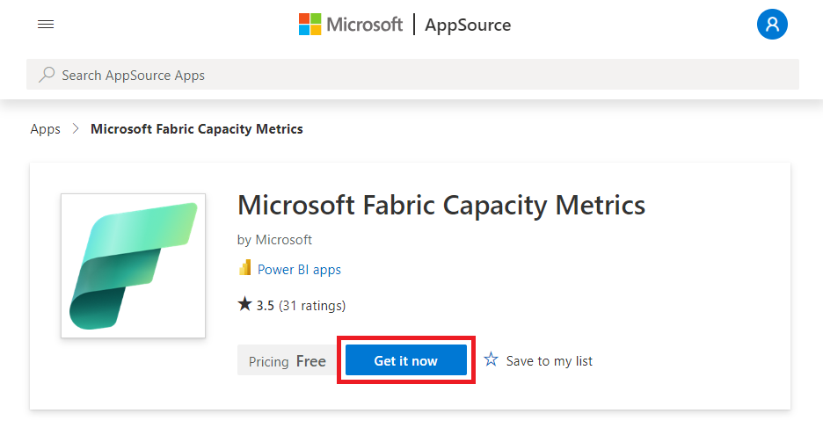Click the breadcrumb chevron separator

click(76, 128)
